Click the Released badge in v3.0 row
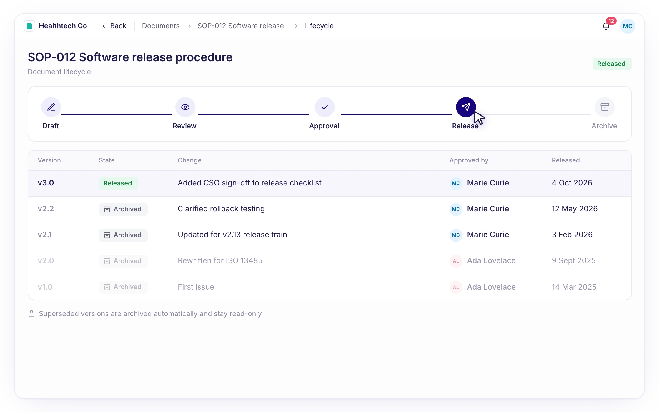659x412 pixels. click(118, 183)
